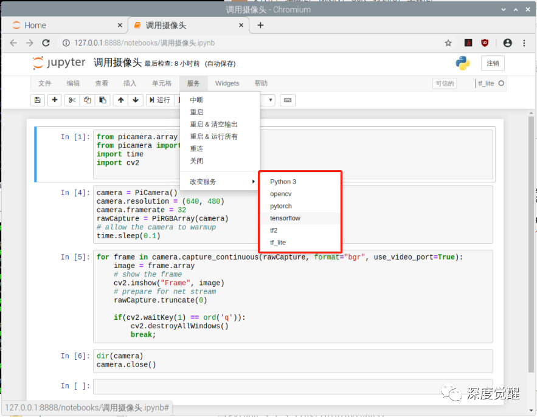Click the 最后检查 checkpoint text

coord(172,64)
